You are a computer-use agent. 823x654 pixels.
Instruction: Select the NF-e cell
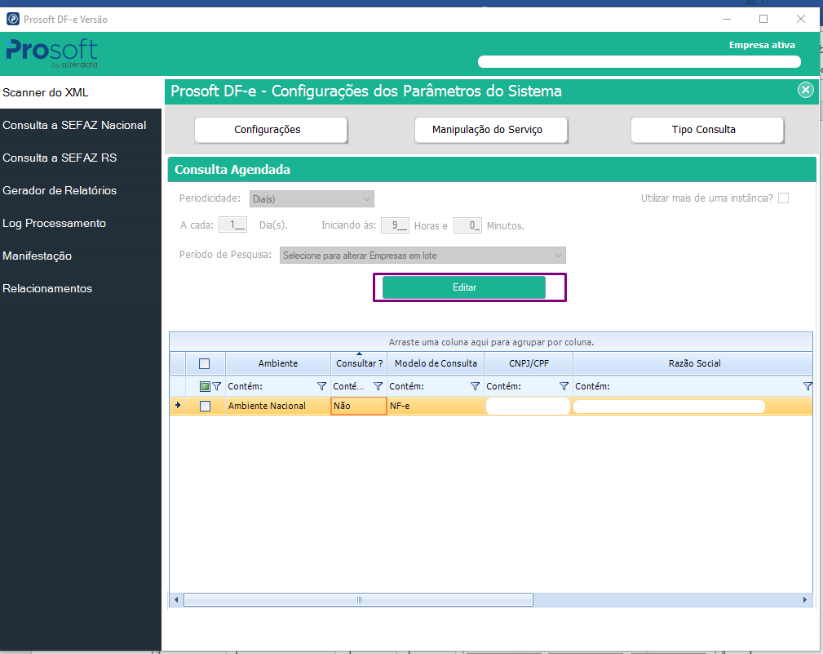click(436, 406)
